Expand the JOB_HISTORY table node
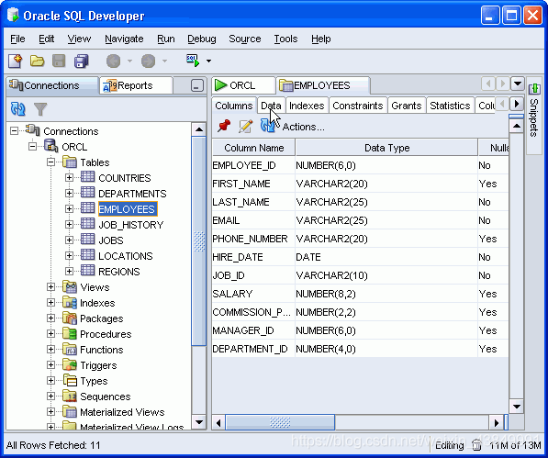The height and width of the screenshot is (458, 548). [69, 224]
